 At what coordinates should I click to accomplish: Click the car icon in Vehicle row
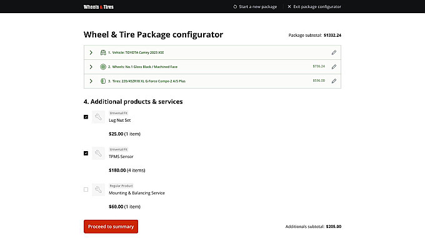[103, 52]
